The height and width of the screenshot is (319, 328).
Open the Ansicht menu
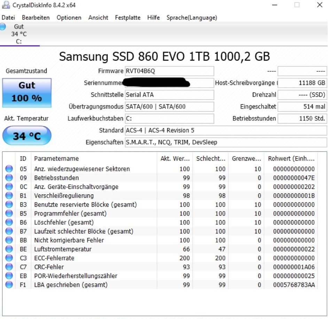click(98, 17)
